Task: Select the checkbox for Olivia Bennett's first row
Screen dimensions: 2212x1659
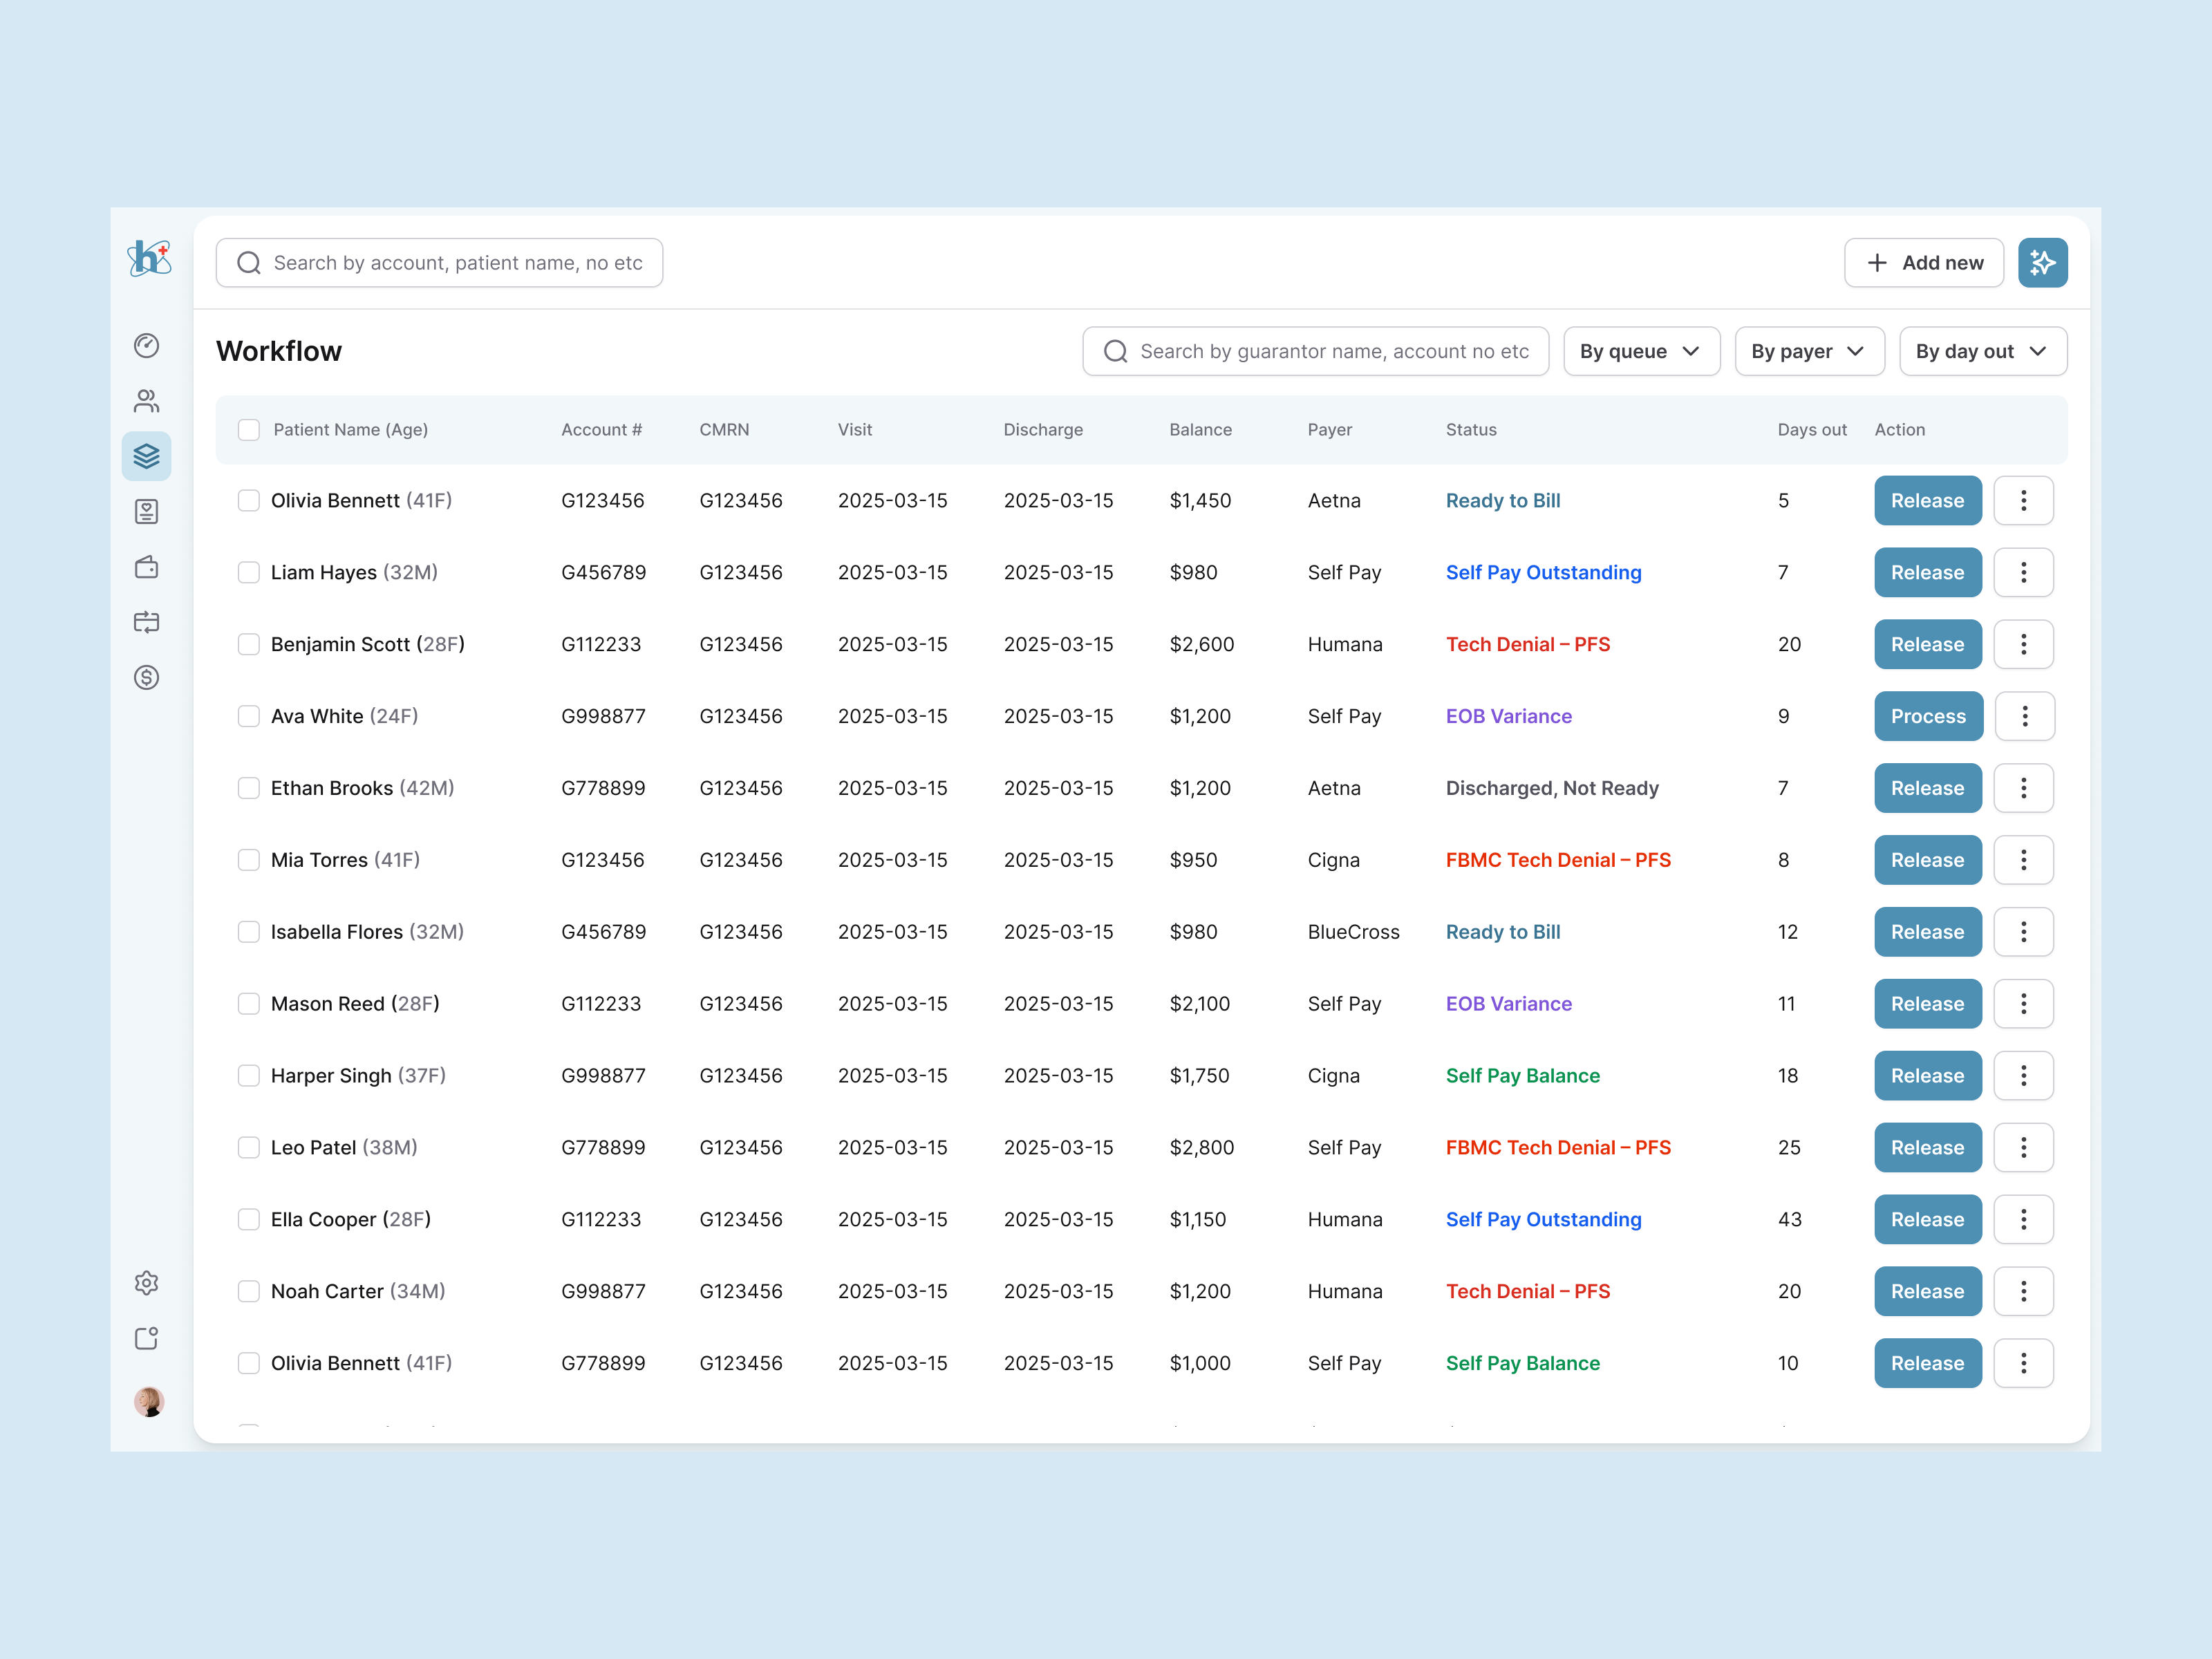Action: point(249,500)
